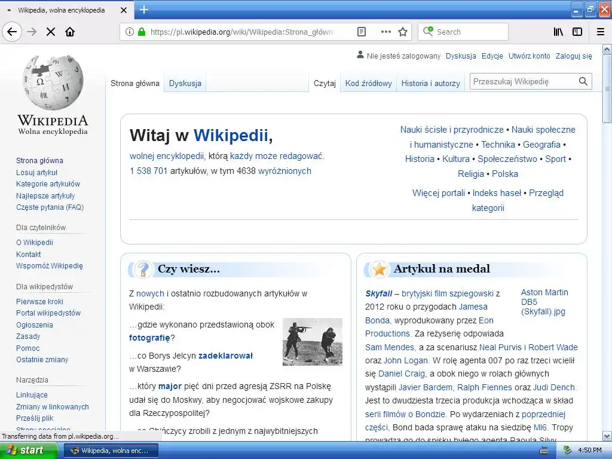Click the star icon beside Artykuł na medal
Viewport: 612px width, 459px height.
[380, 269]
